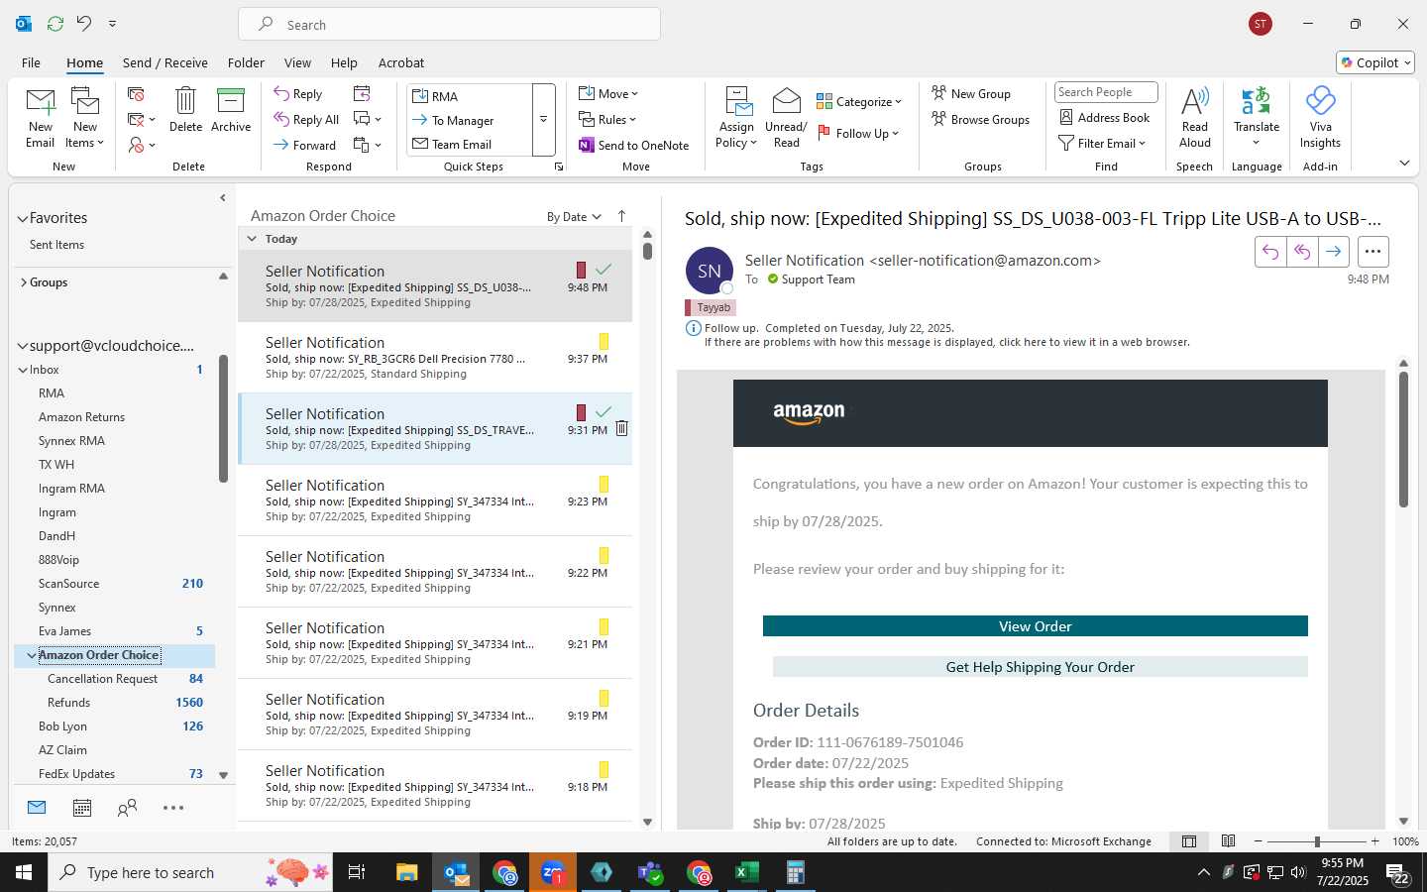Screen dimensions: 1427x892
Task: Reverse the sort order arrow
Action: point(621,216)
